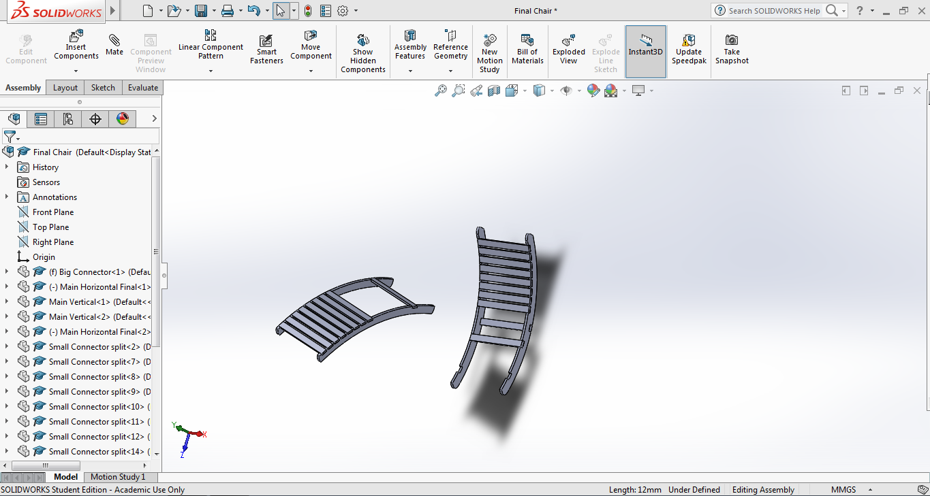
Task: Select the Zoom to Area tool
Action: [459, 90]
